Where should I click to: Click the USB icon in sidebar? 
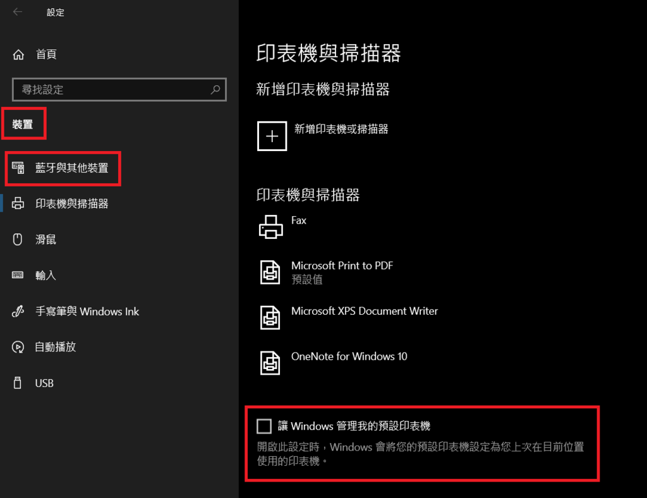click(x=17, y=383)
